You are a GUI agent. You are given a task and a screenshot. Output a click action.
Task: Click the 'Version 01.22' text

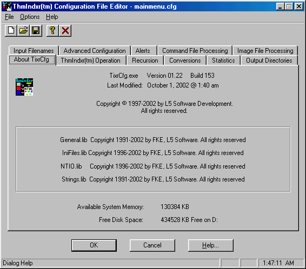coord(165,76)
